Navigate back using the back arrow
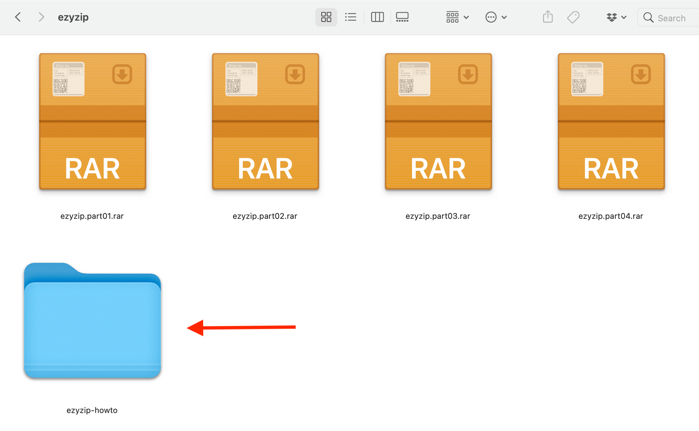This screenshot has width=699, height=431. click(x=18, y=17)
